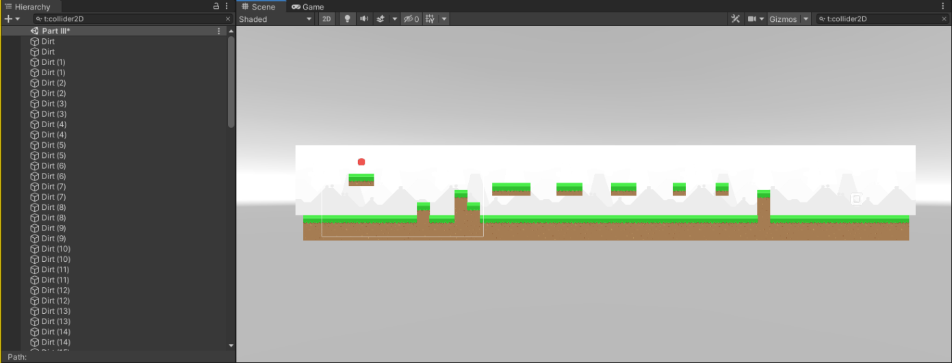Lock the Hierarchy panel with the padlock icon

click(x=216, y=6)
